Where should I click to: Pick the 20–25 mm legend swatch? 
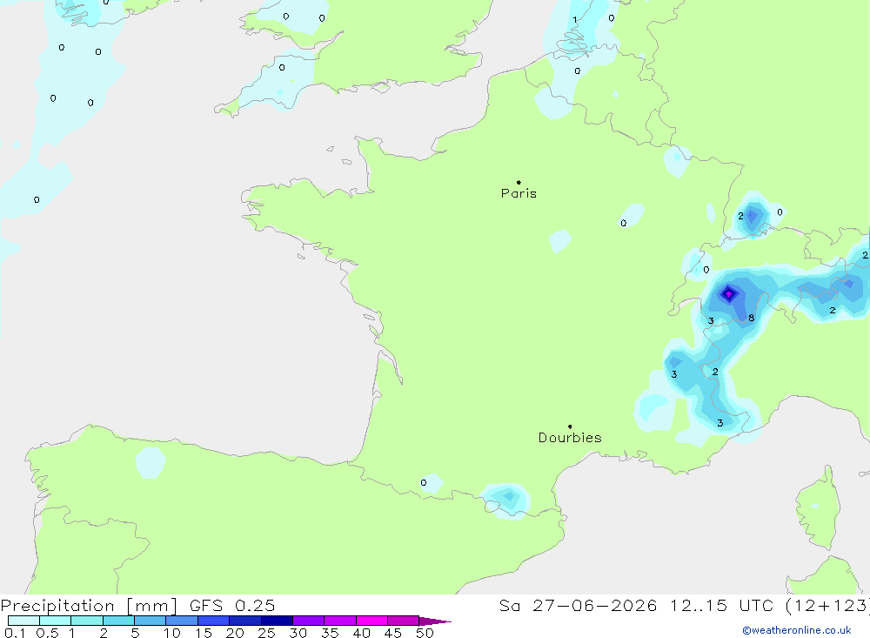[244, 621]
